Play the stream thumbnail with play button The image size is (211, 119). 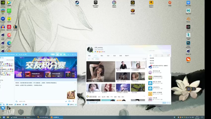click(x=123, y=76)
